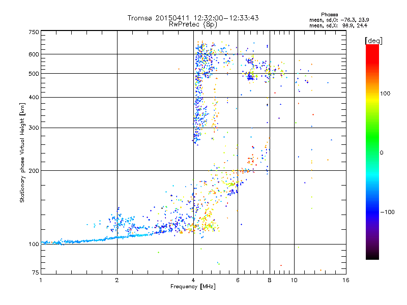Screen dimensions: 407x305
Task: Click the 'Stationary phase Virtual Height [km]' axis label
Action: [22, 152]
